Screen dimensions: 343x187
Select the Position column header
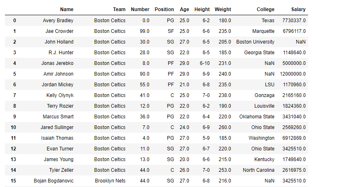pyautogui.click(x=164, y=9)
